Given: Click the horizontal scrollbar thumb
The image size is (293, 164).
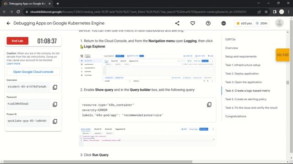Looking at the screenshot, I should pos(98,162).
